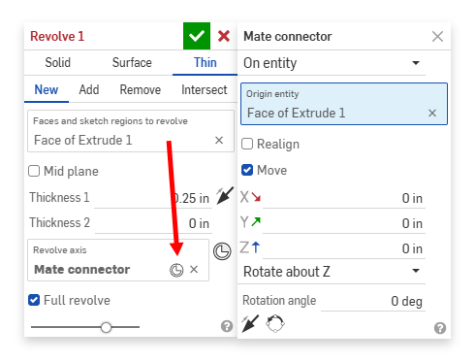Accept Revolve 1 with the green checkmark

(197, 36)
